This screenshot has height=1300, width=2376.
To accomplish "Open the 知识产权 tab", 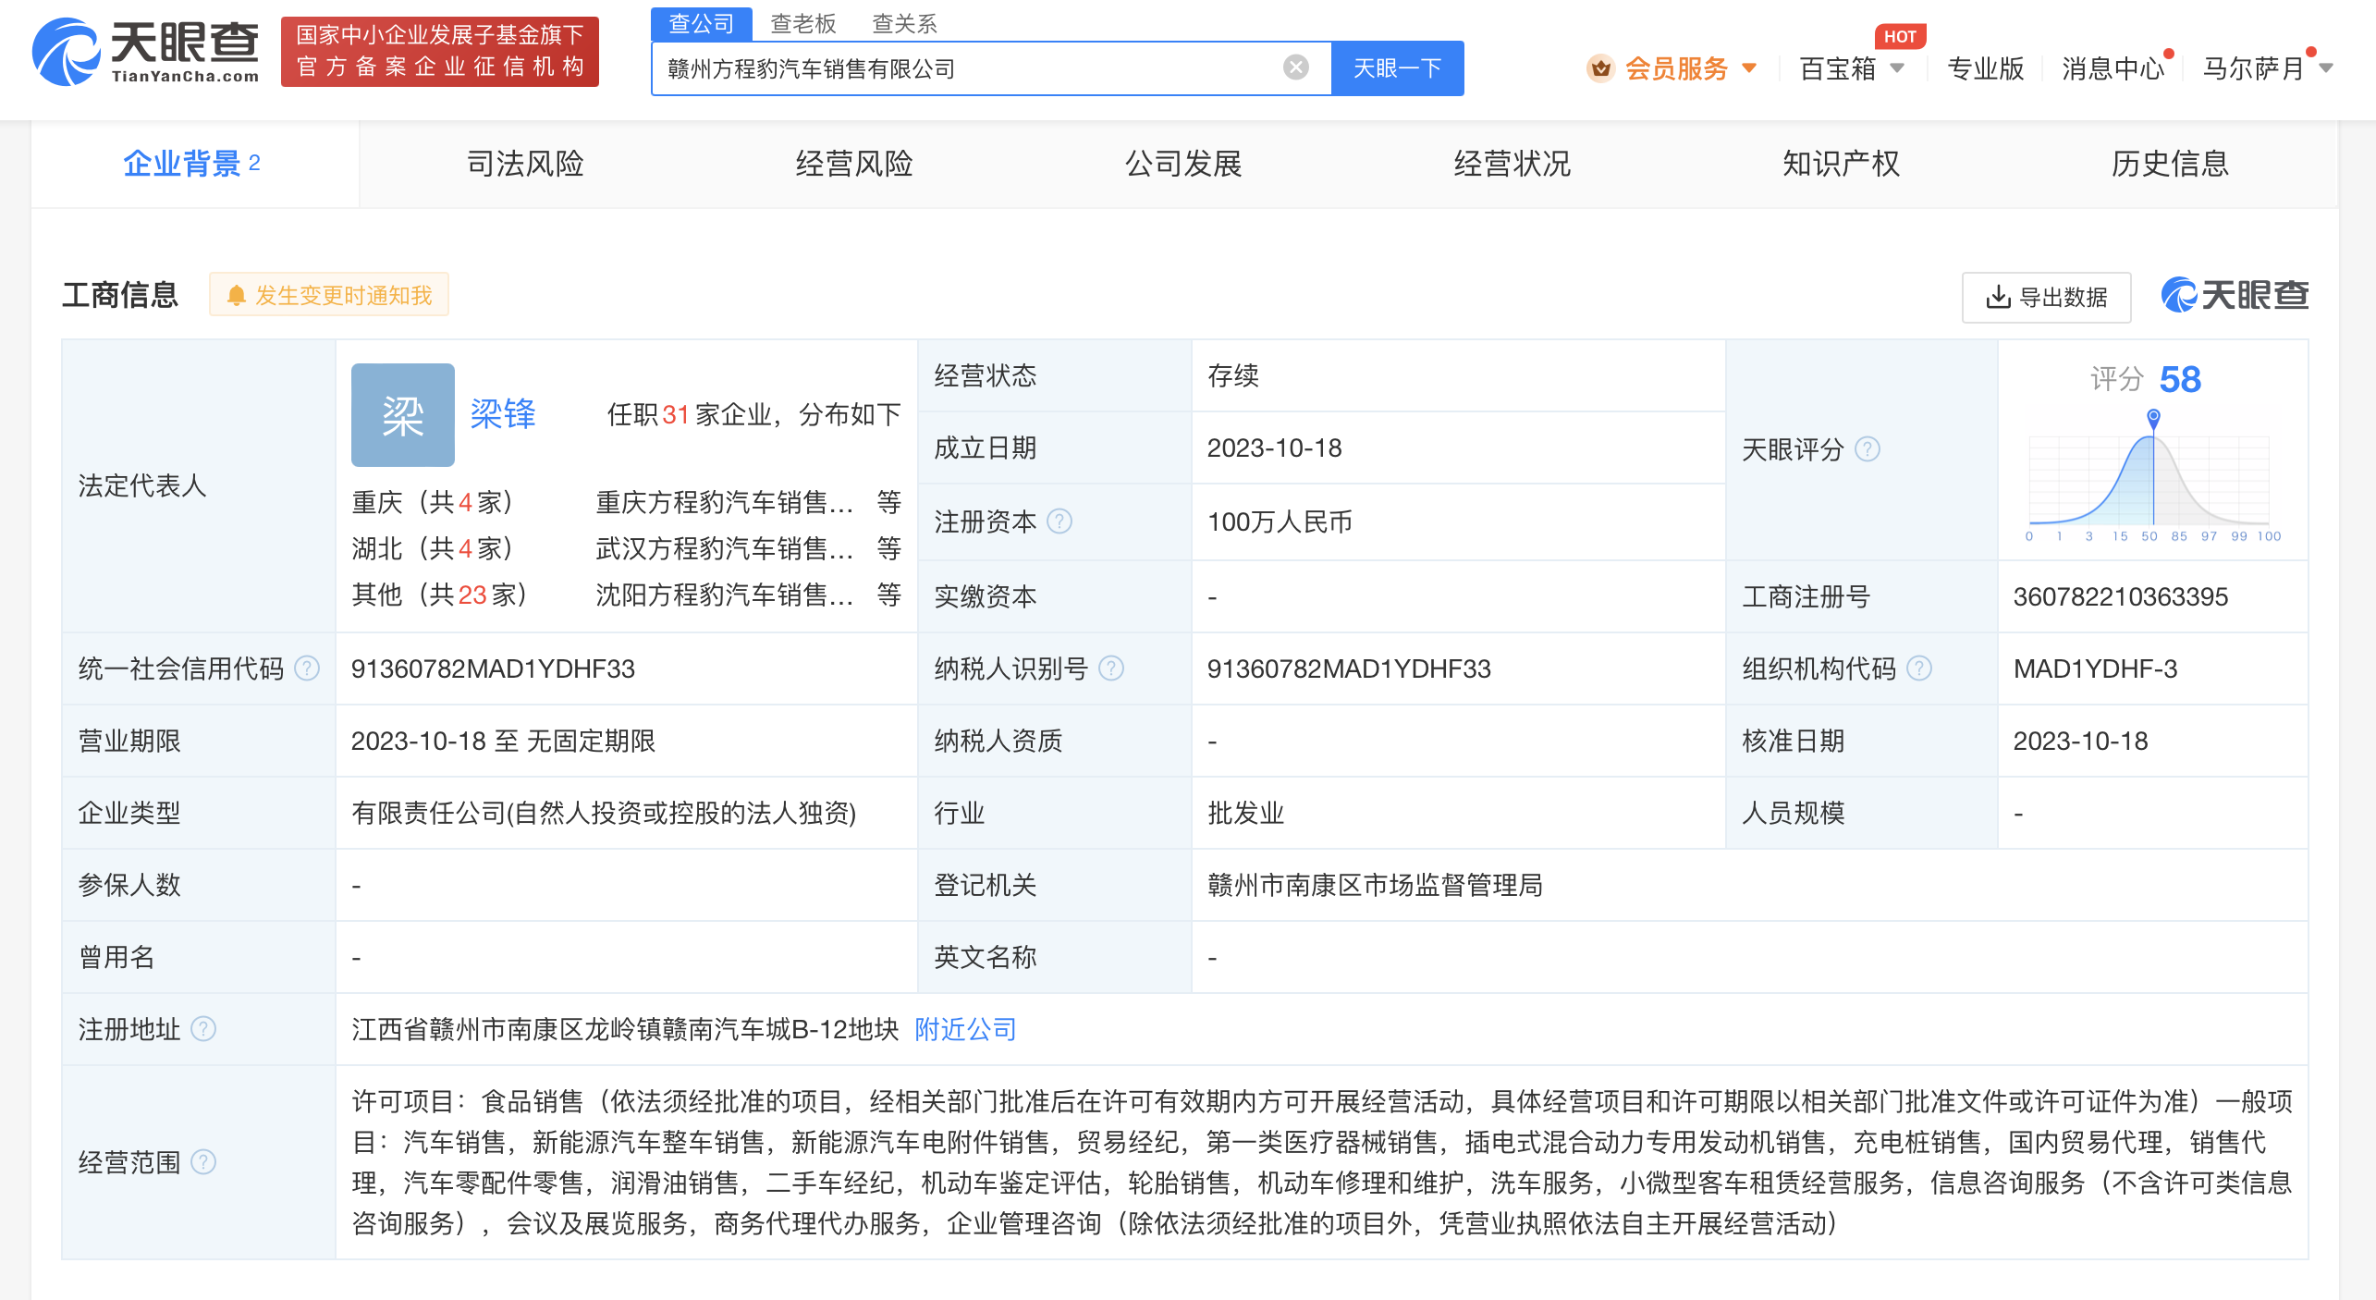I will pos(1842,164).
